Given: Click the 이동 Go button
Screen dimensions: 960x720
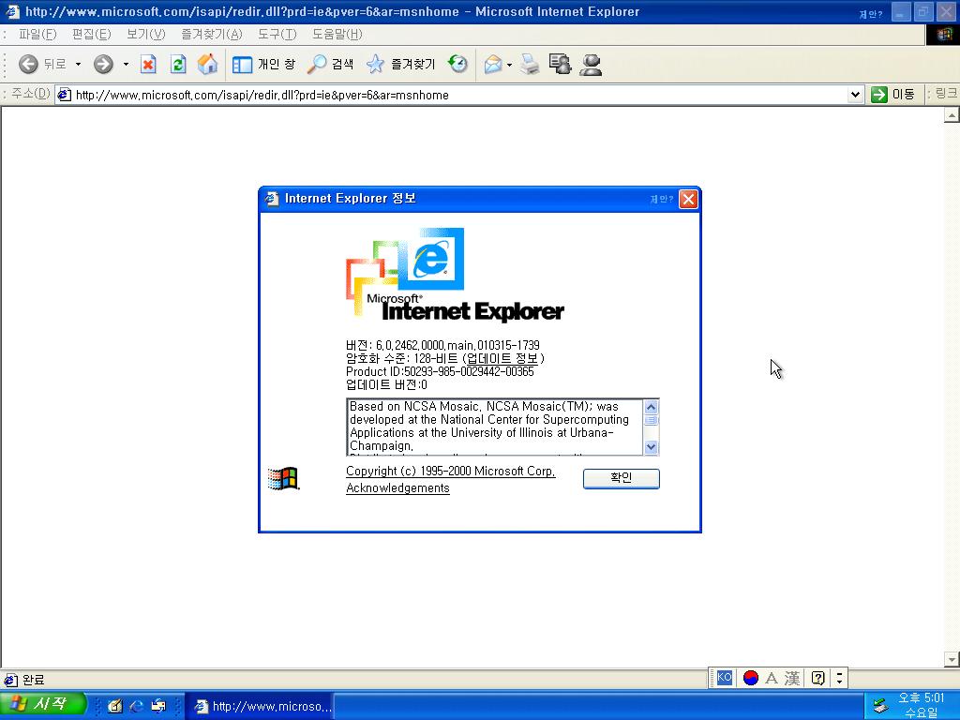Looking at the screenshot, I should tap(892, 95).
